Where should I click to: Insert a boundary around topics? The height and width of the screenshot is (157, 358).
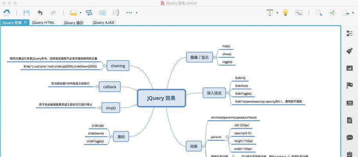coord(102,13)
